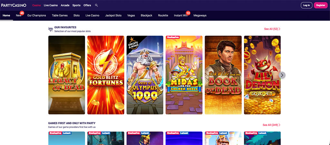Launch Lil' Demon Gold Hit
Image resolution: width=330 pixels, height=145 pixels.
coord(262,75)
